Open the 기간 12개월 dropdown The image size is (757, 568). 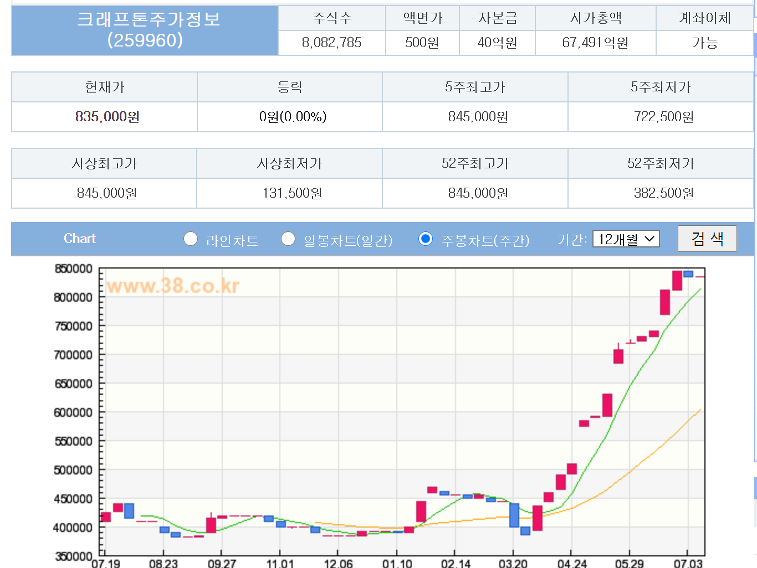coord(626,239)
